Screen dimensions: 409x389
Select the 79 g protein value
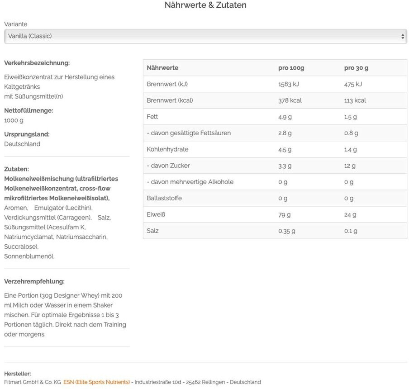284,214
